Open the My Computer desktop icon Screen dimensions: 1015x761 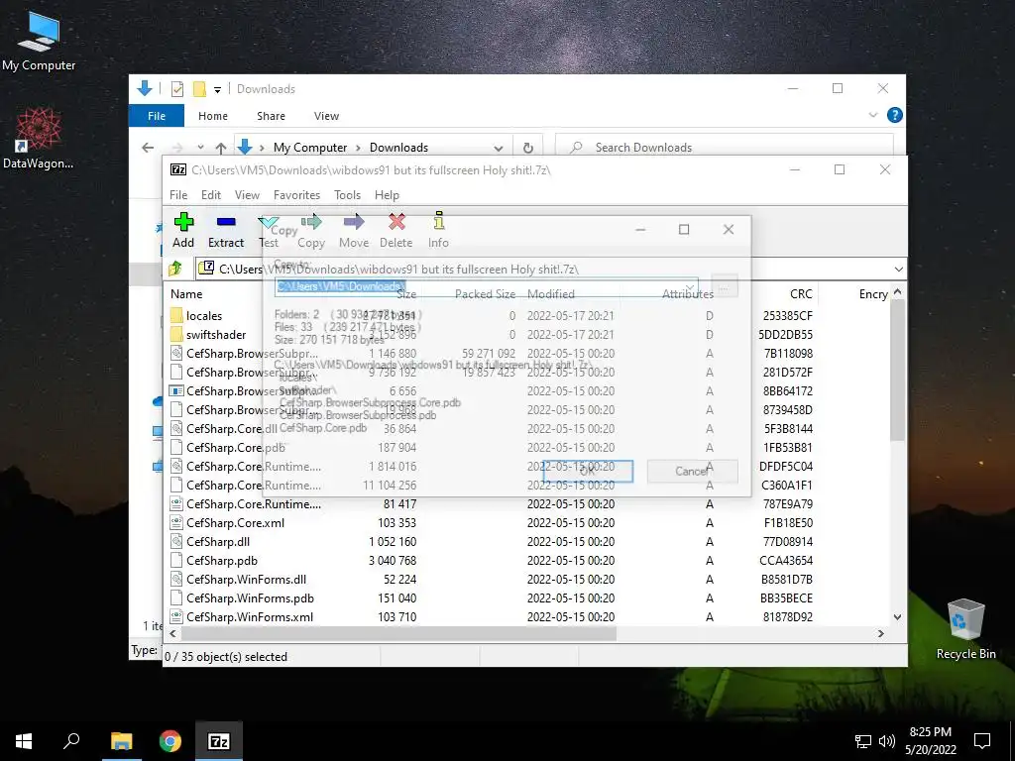(x=39, y=40)
